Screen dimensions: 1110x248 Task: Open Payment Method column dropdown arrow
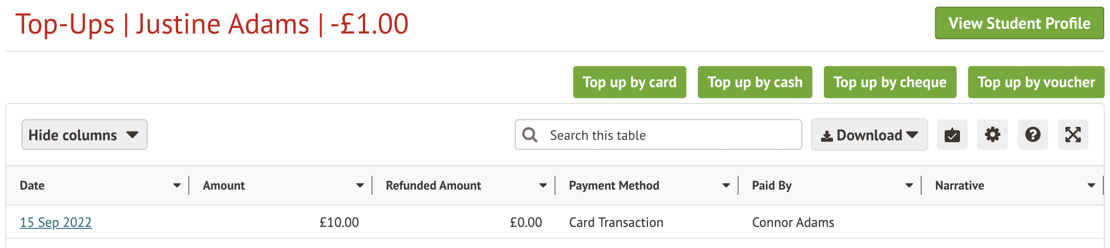coord(726,186)
